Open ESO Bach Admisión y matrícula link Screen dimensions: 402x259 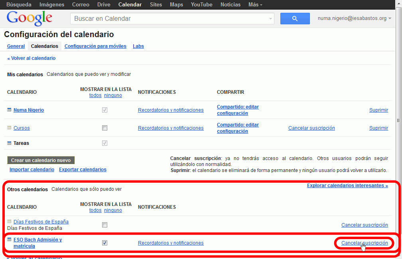point(37,243)
